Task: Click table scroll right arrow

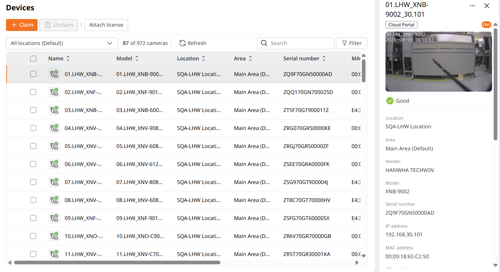Action: (x=357, y=263)
